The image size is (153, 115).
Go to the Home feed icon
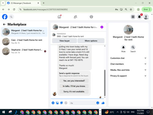(x=59, y=17)
